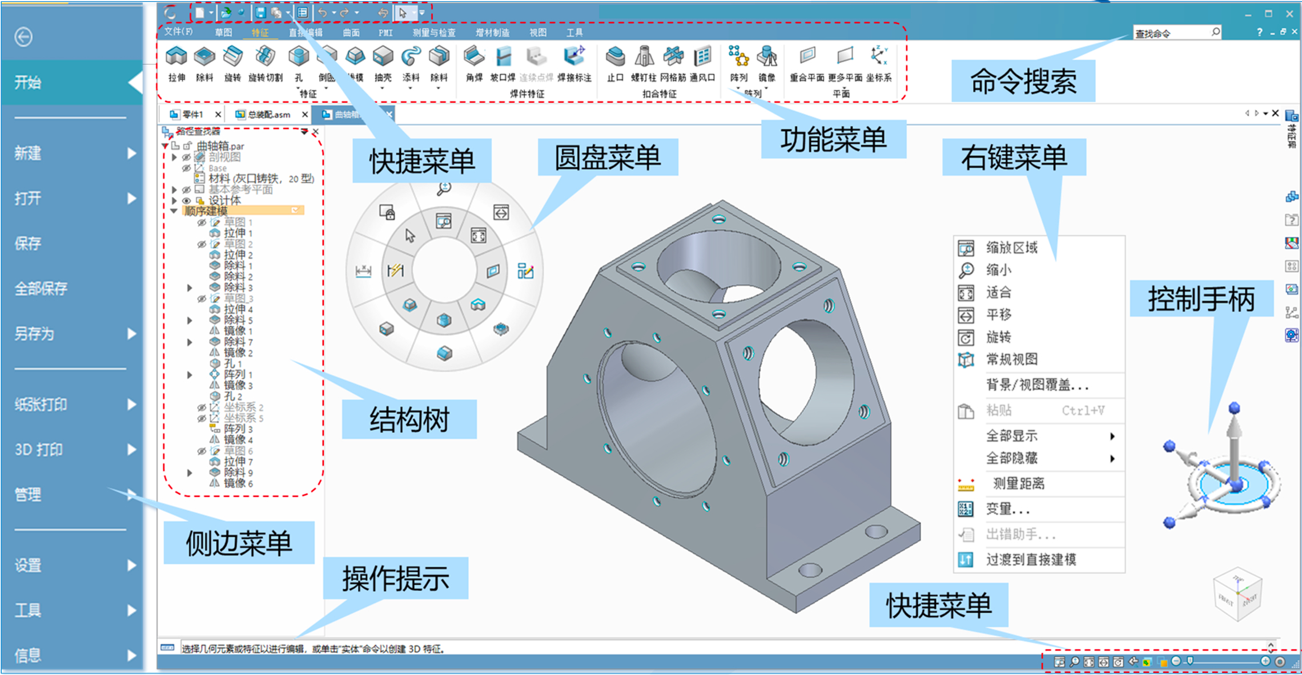Click 保存 in the side menu
Image resolution: width=1302 pixels, height=675 pixels.
tap(28, 244)
